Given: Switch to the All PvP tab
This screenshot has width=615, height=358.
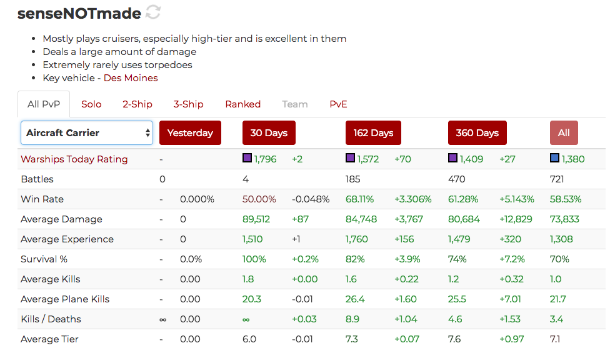Looking at the screenshot, I should pyautogui.click(x=44, y=104).
